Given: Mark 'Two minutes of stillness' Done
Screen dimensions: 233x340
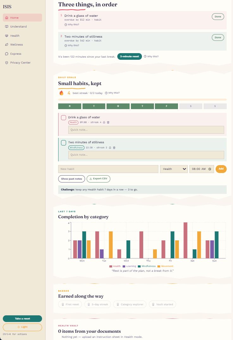Looking at the screenshot, I should [x=218, y=38].
